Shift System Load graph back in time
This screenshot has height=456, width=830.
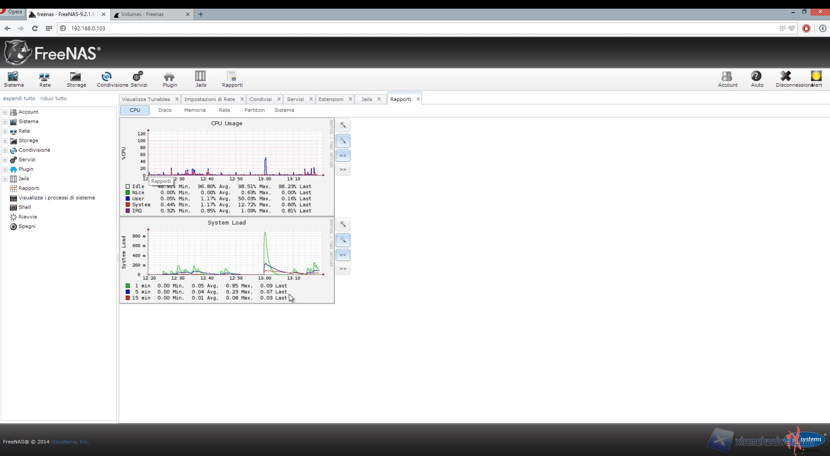(343, 255)
